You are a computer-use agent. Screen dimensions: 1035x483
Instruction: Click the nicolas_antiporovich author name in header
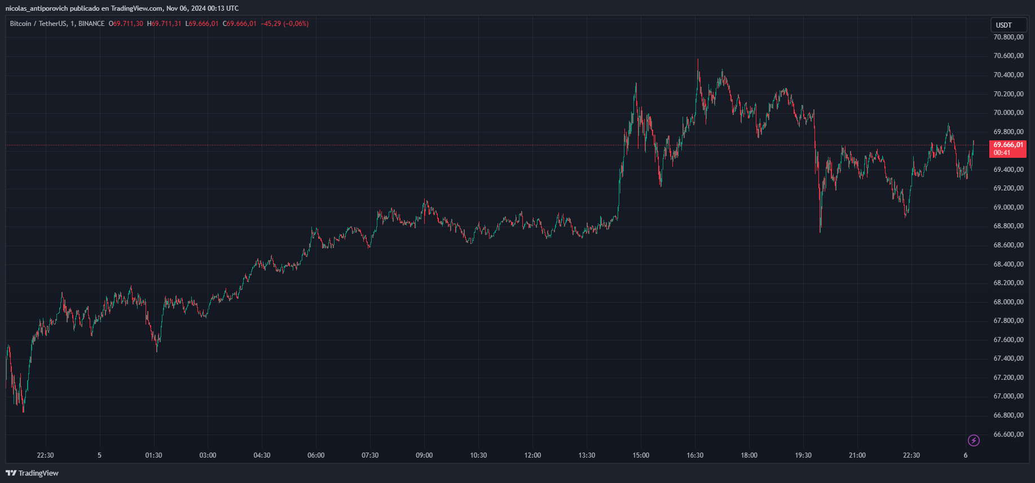(x=37, y=8)
